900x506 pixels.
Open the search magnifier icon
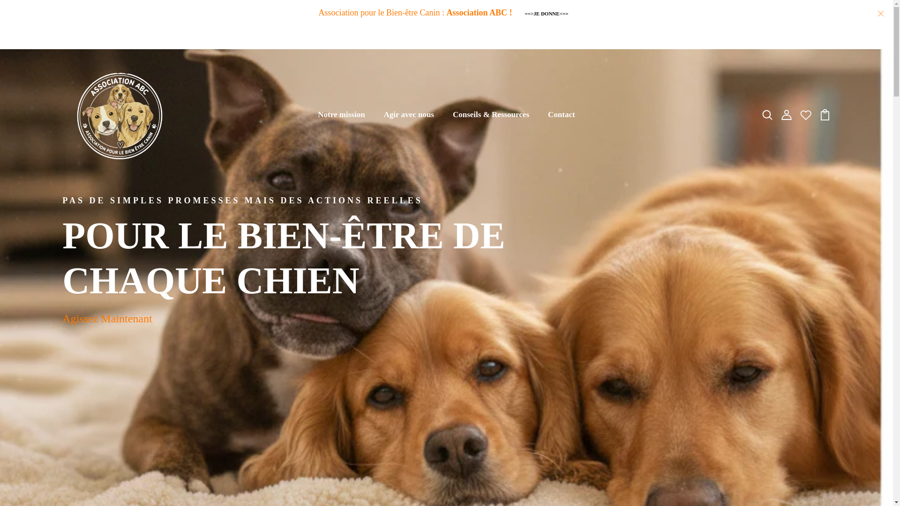[x=767, y=115]
